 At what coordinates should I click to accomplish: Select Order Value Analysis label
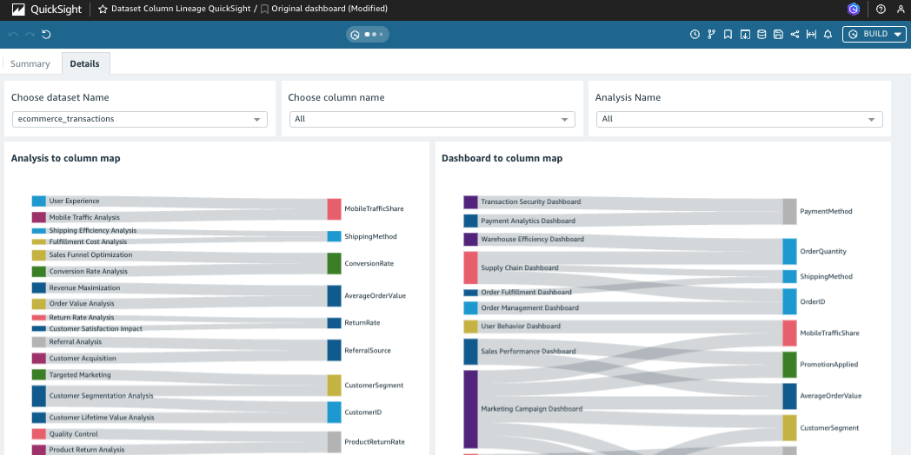point(82,304)
